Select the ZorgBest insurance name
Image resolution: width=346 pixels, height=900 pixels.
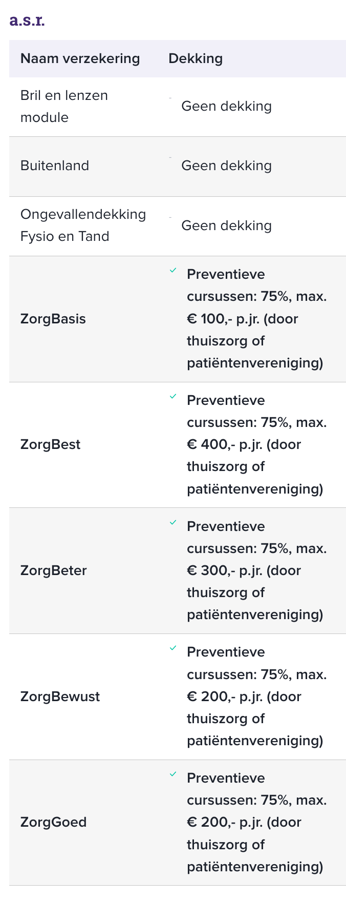tap(50, 444)
